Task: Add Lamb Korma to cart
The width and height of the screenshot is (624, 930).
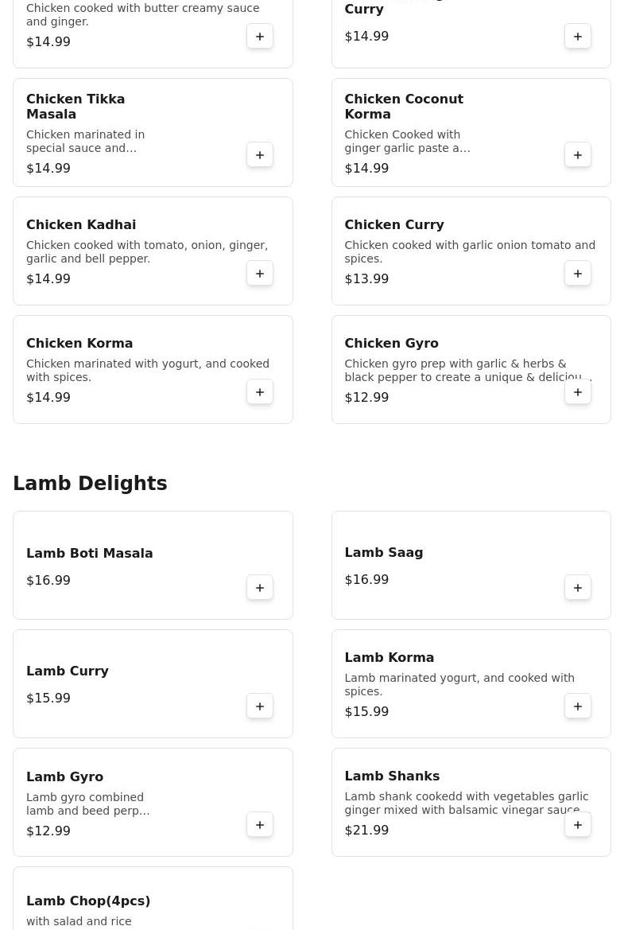Action: tap(578, 706)
